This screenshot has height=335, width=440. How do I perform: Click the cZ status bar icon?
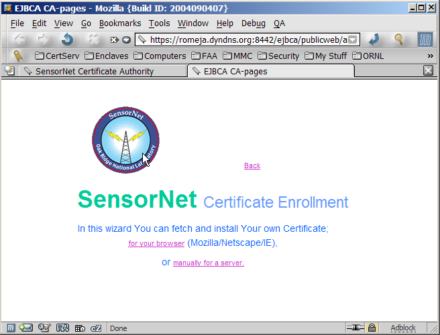pos(96,328)
